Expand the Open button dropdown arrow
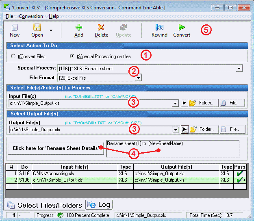The image size is (254, 221). coord(51,30)
